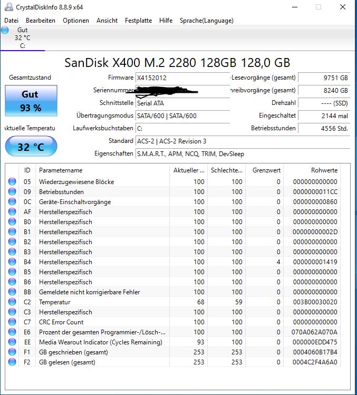Click the Parametername column header
This screenshot has width=357, height=395.
point(102,170)
